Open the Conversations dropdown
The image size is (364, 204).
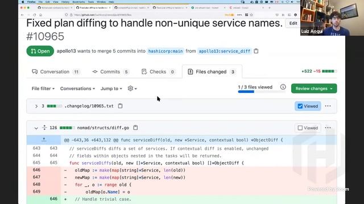pyautogui.click(x=77, y=88)
